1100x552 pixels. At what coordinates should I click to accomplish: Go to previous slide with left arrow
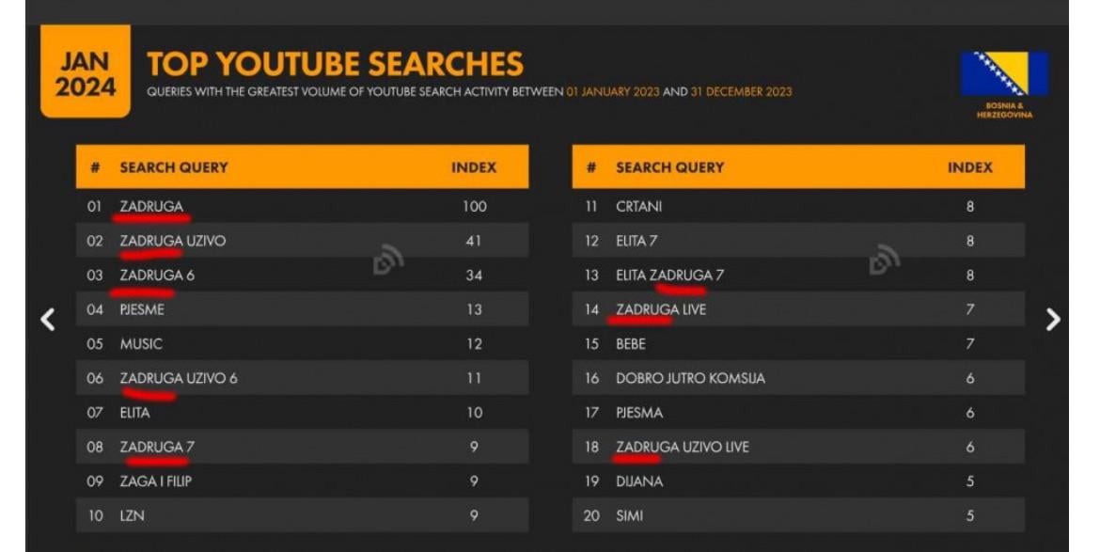[48, 320]
